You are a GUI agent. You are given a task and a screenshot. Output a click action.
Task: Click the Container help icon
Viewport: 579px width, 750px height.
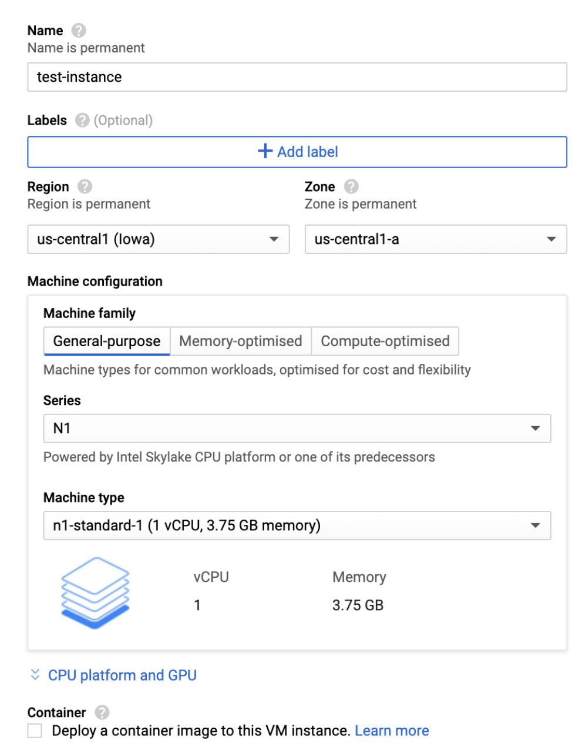[103, 712]
